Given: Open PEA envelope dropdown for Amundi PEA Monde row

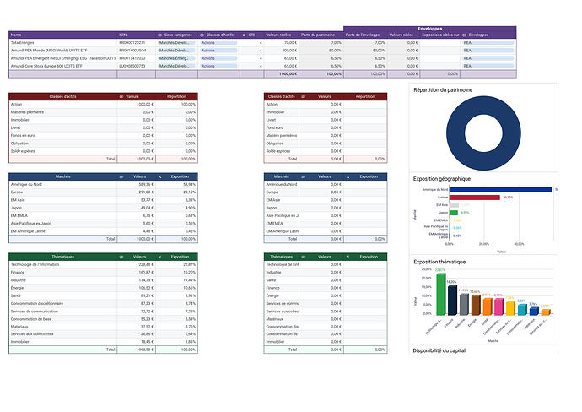Looking at the screenshot, I should tap(488, 51).
